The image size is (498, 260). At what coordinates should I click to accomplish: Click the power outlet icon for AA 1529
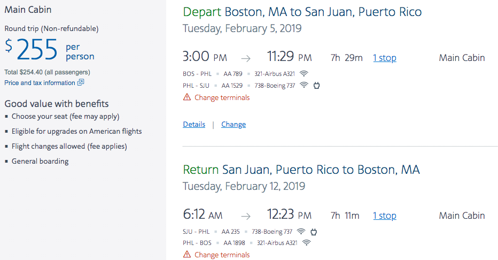(x=316, y=85)
